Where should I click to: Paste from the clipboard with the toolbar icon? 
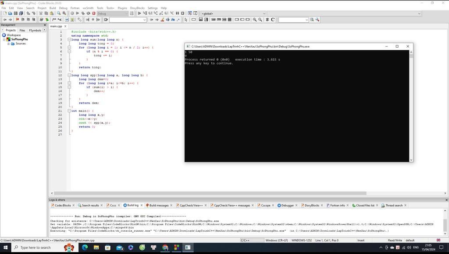click(52, 13)
